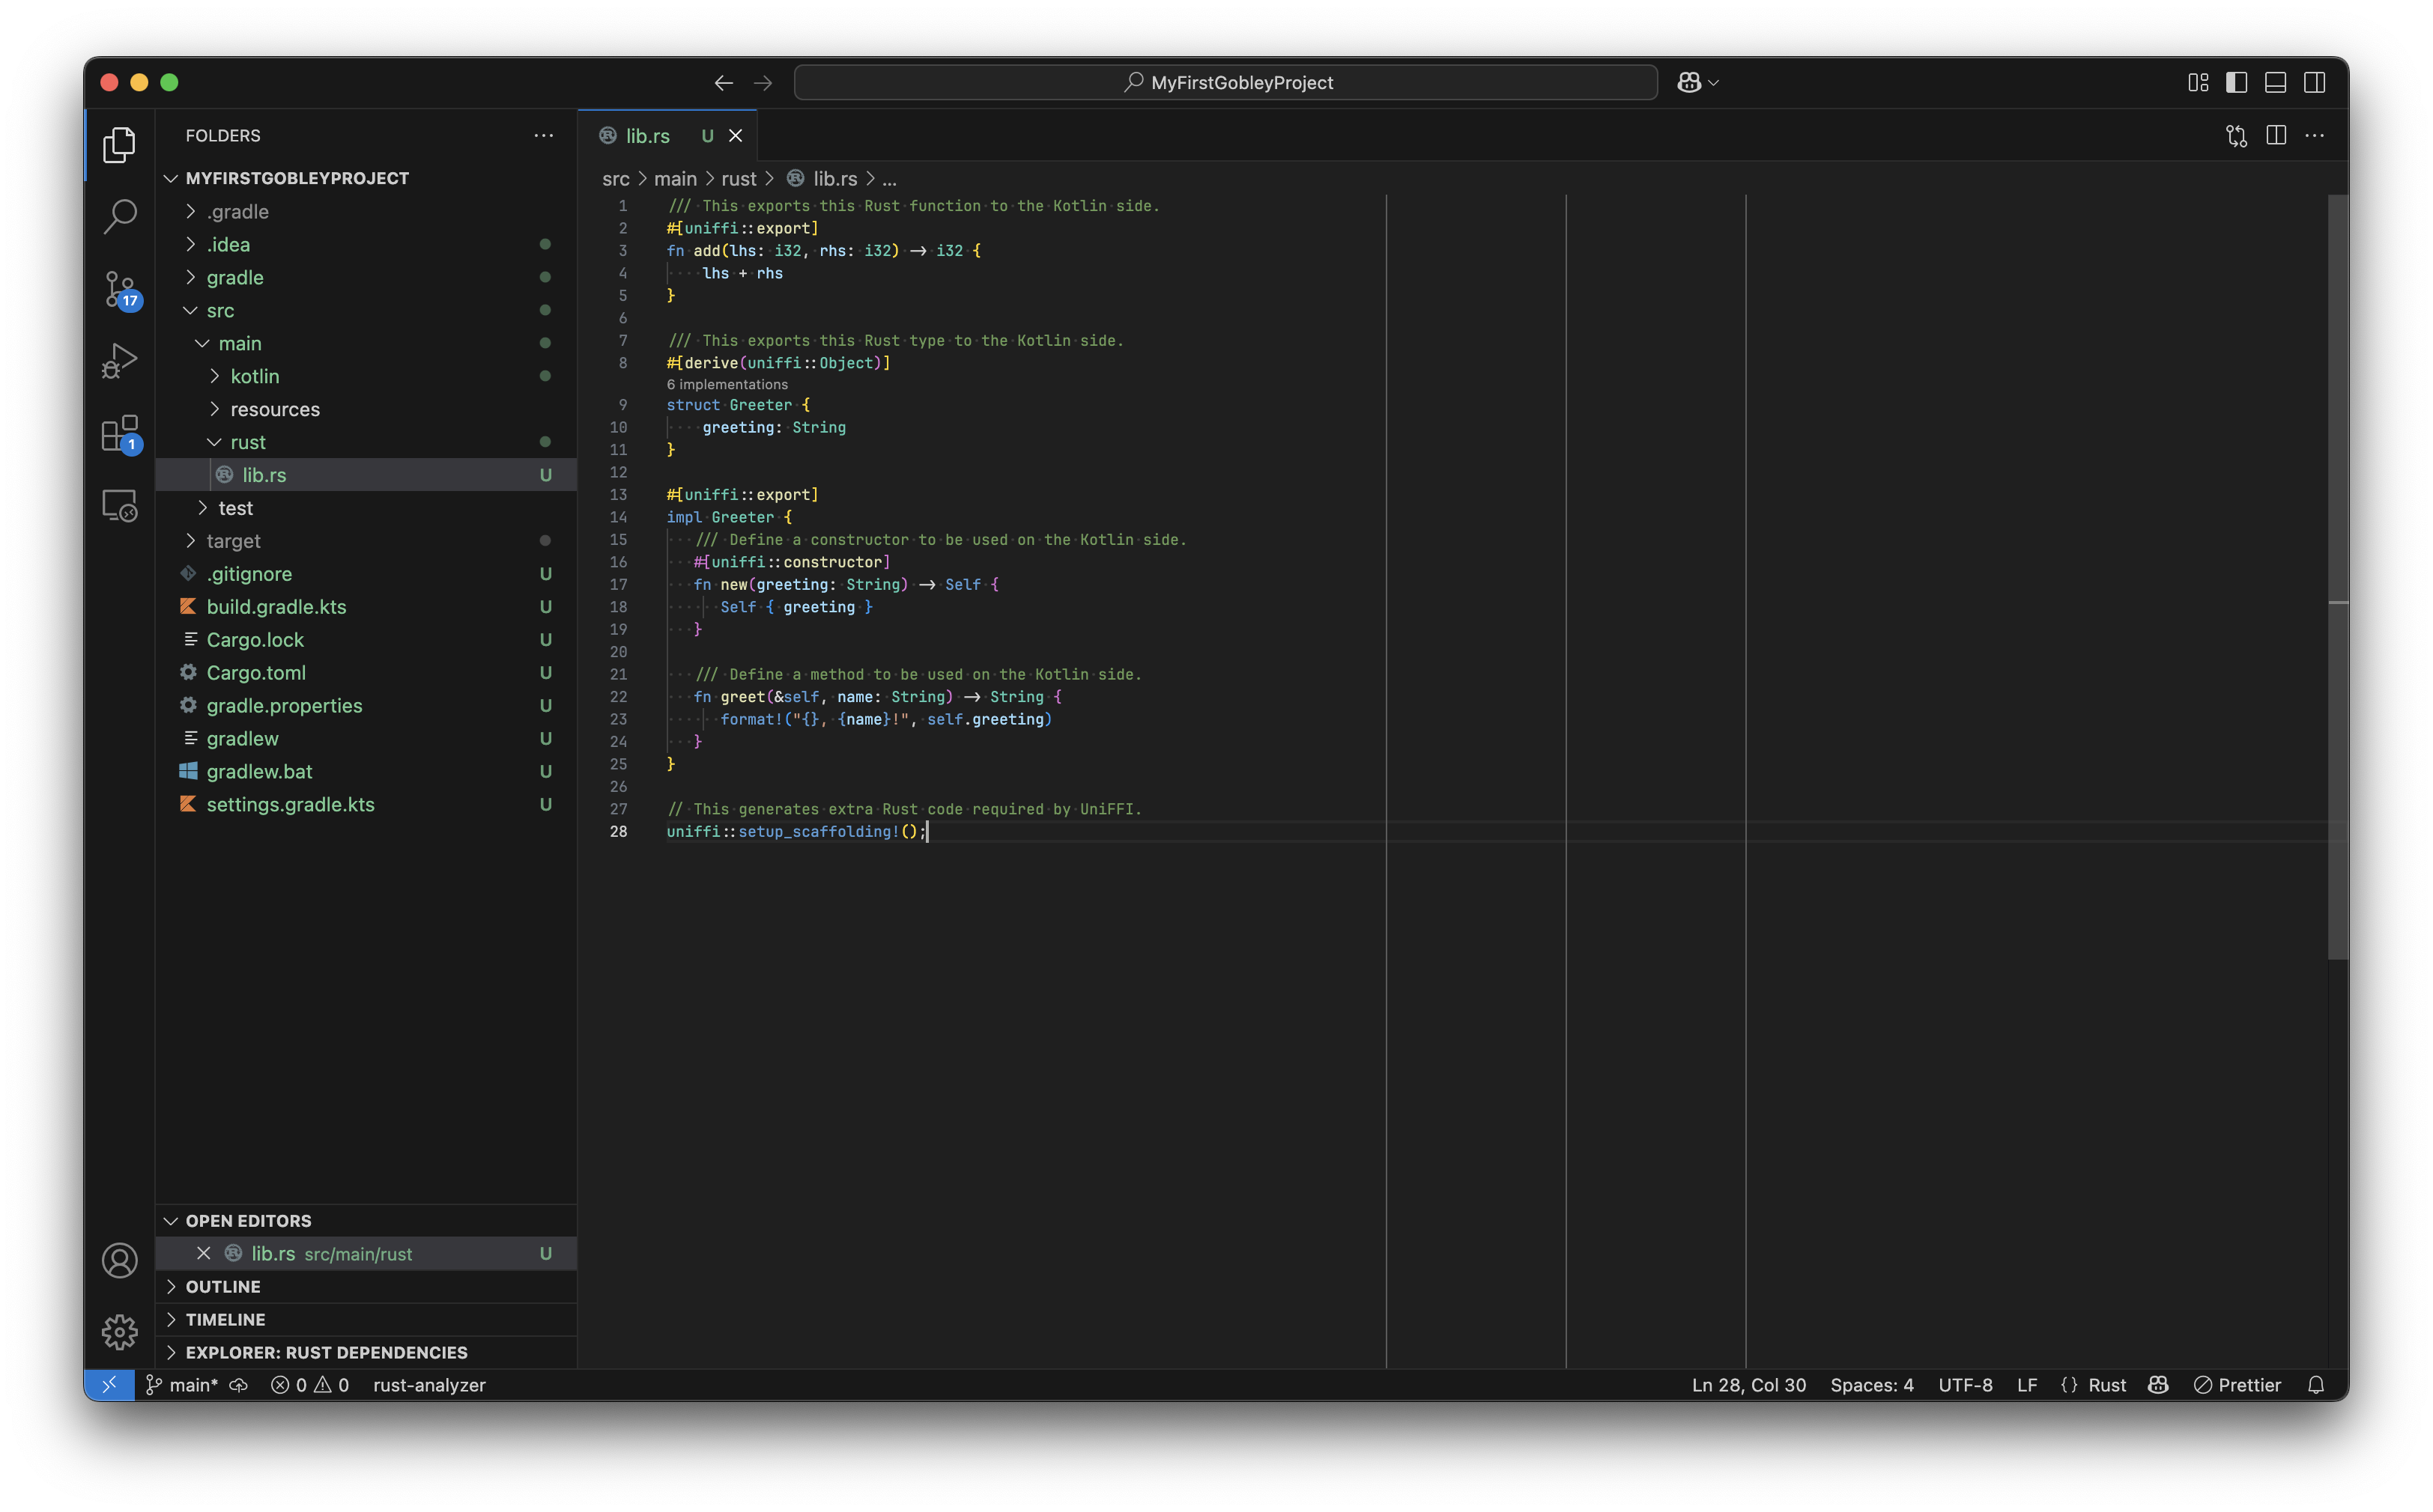This screenshot has width=2433, height=1512.
Task: Click the main* branch in status bar
Action: pos(182,1385)
